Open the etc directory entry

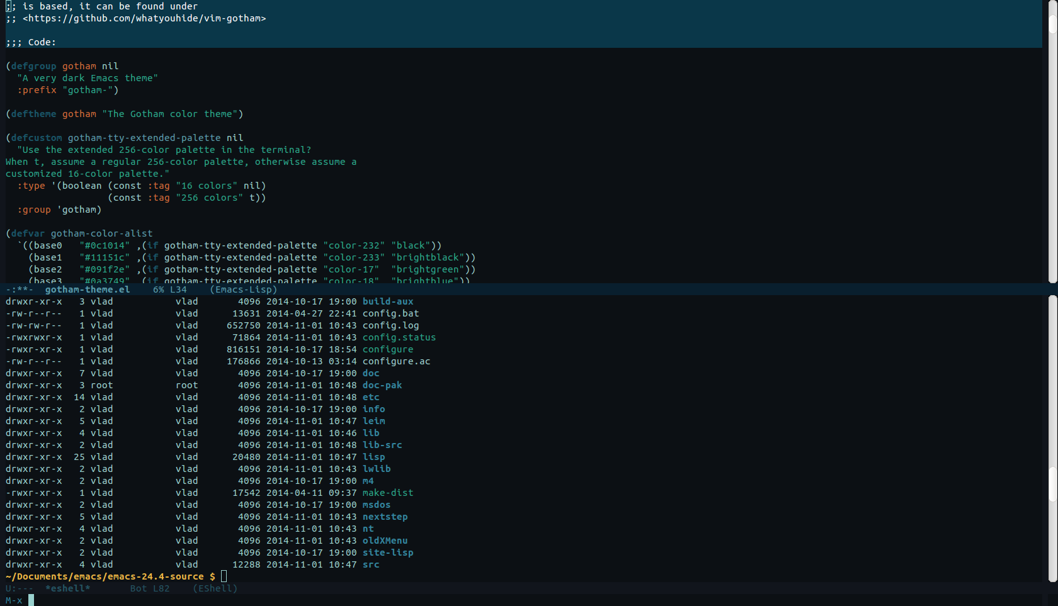tap(371, 397)
